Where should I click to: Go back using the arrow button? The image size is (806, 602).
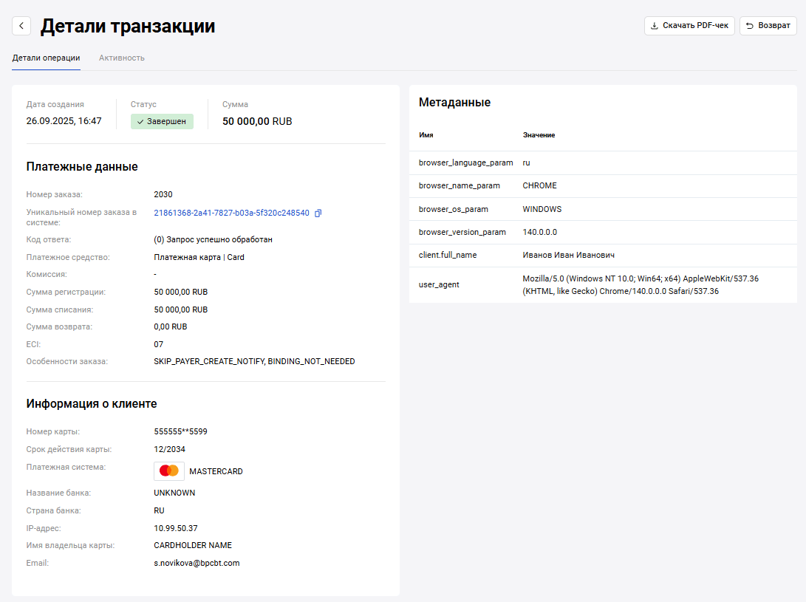[22, 26]
